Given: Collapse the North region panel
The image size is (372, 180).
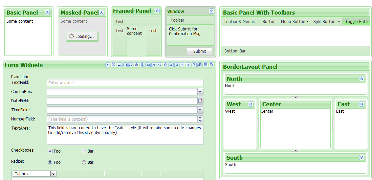Looking at the screenshot, I should click(362, 79).
